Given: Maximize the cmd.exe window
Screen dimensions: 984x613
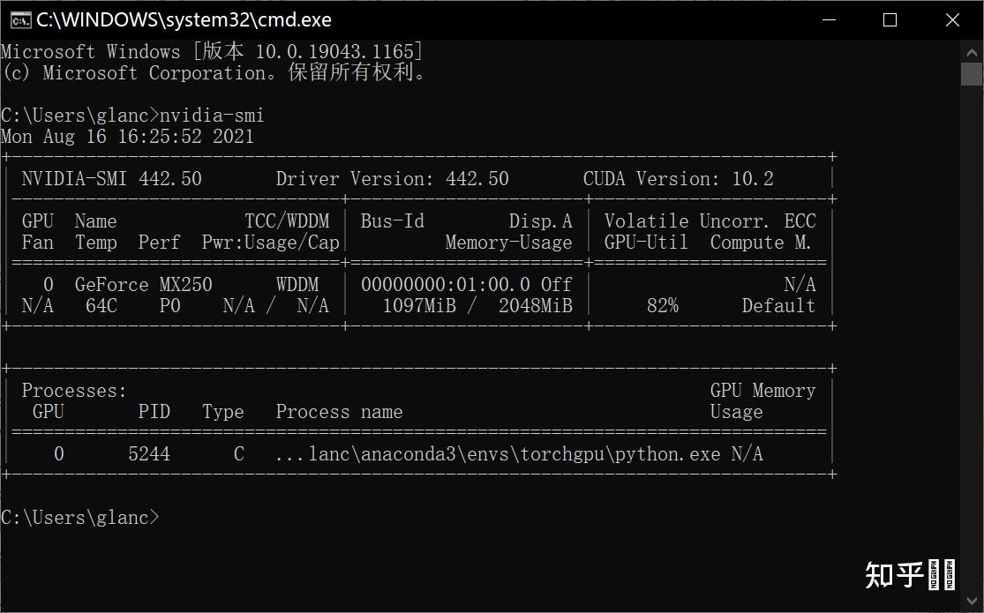Looking at the screenshot, I should pyautogui.click(x=890, y=19).
